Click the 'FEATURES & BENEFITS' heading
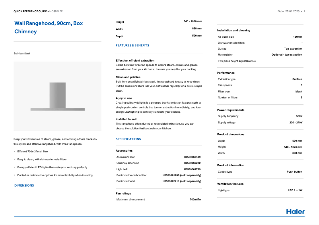The image size is (319, 225). (x=132, y=45)
